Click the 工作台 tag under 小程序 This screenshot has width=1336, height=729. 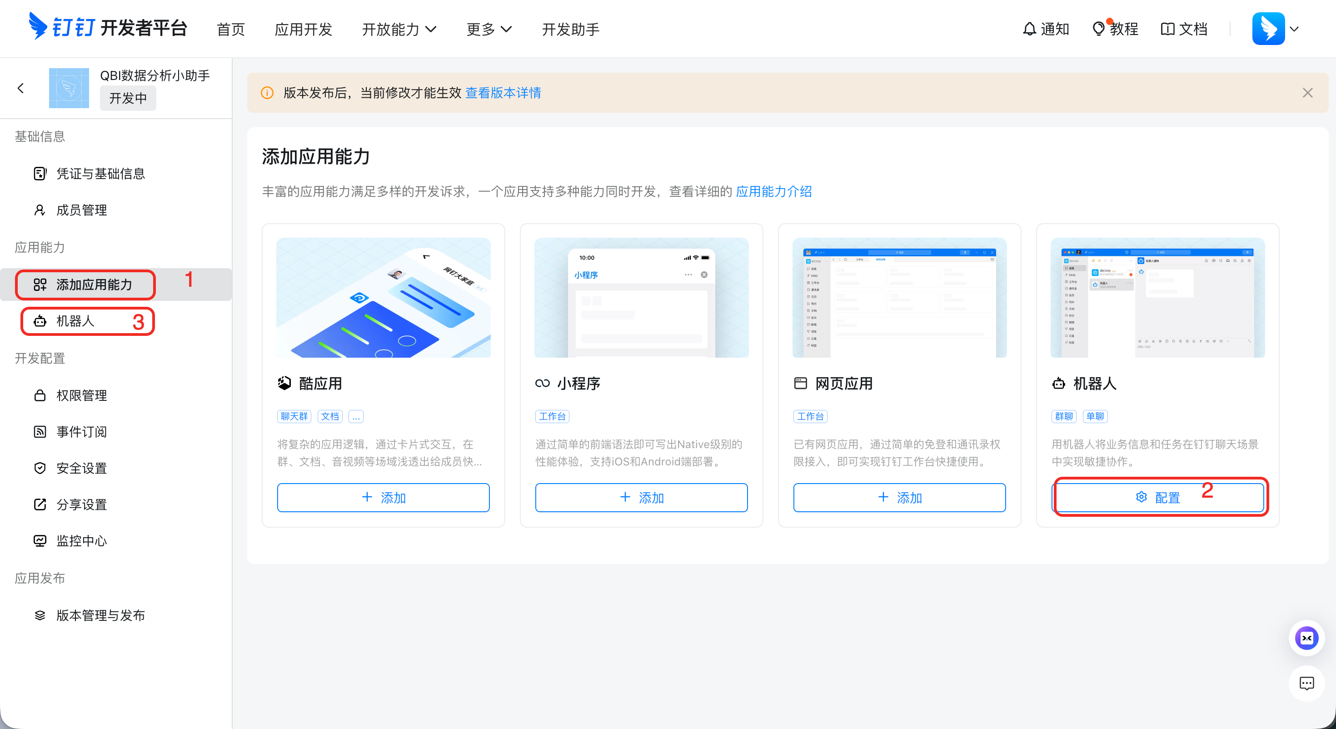[x=552, y=416]
